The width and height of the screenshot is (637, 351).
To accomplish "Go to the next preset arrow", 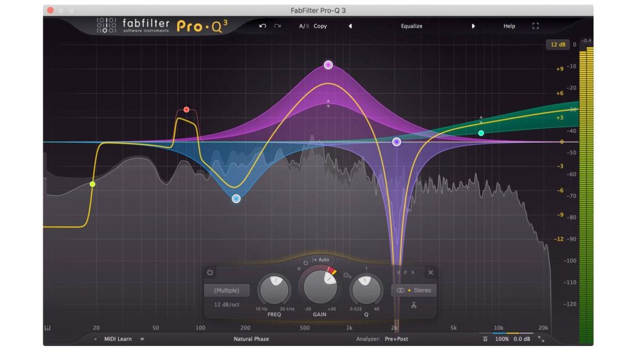I will [473, 26].
